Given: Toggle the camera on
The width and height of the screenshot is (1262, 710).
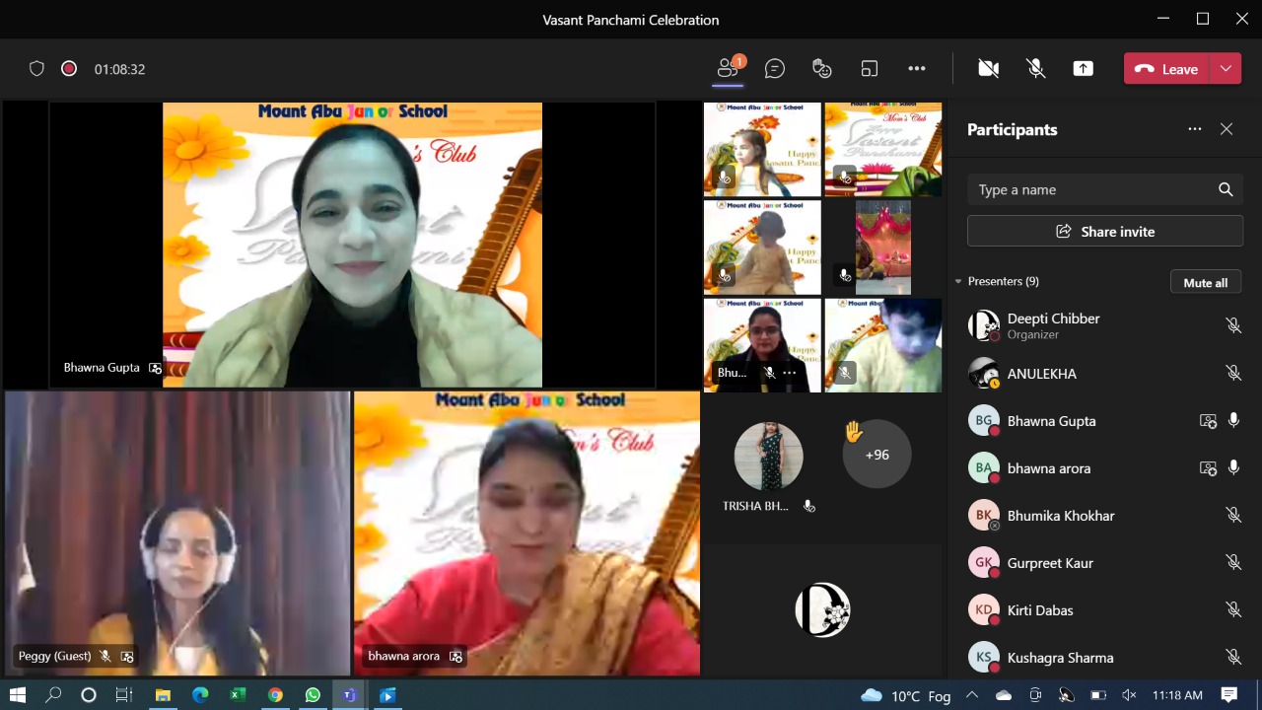Looking at the screenshot, I should coord(988,68).
